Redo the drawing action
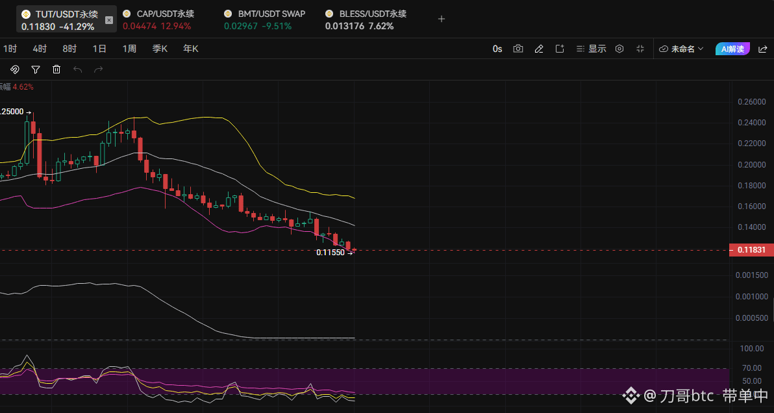 (x=98, y=69)
